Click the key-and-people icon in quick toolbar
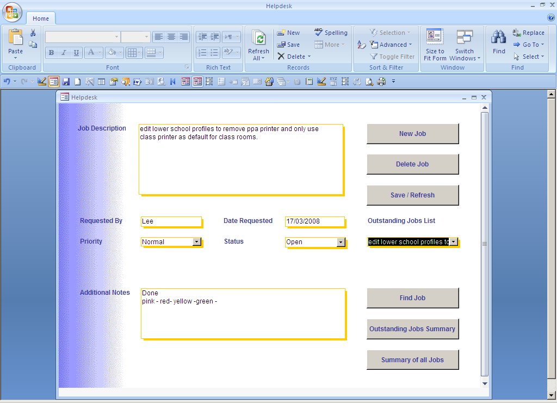557x403 pixels. click(269, 82)
